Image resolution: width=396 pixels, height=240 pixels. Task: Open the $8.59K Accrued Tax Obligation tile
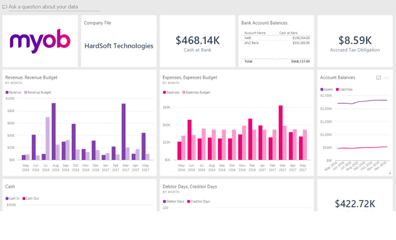[x=355, y=41]
